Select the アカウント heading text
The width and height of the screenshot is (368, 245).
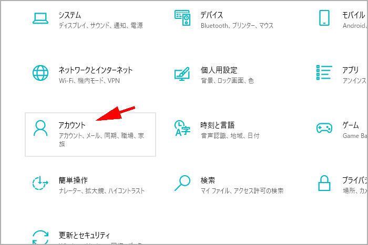[72, 125]
